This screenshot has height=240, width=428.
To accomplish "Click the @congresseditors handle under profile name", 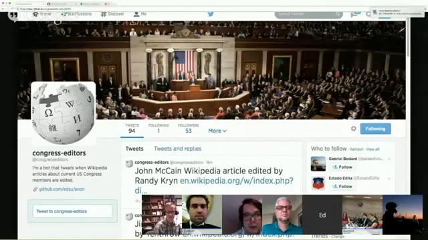I will click(x=50, y=160).
